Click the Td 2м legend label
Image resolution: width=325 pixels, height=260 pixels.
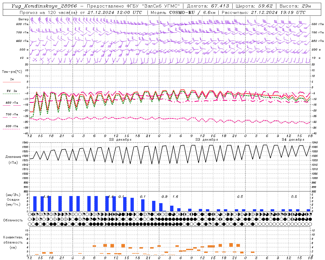(12, 91)
